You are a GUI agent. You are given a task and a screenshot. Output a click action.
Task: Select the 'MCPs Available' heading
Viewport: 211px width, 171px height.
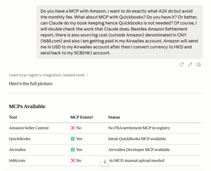(x=27, y=106)
